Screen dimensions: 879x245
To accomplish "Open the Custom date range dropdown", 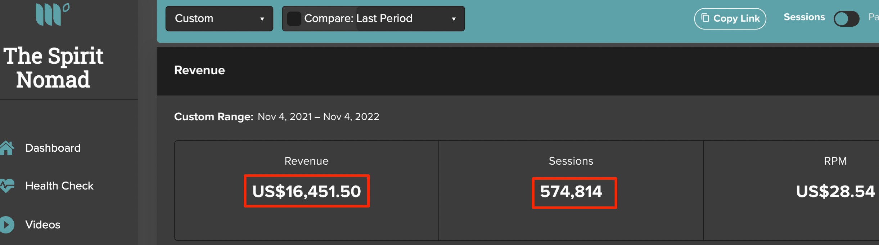I will coord(219,19).
